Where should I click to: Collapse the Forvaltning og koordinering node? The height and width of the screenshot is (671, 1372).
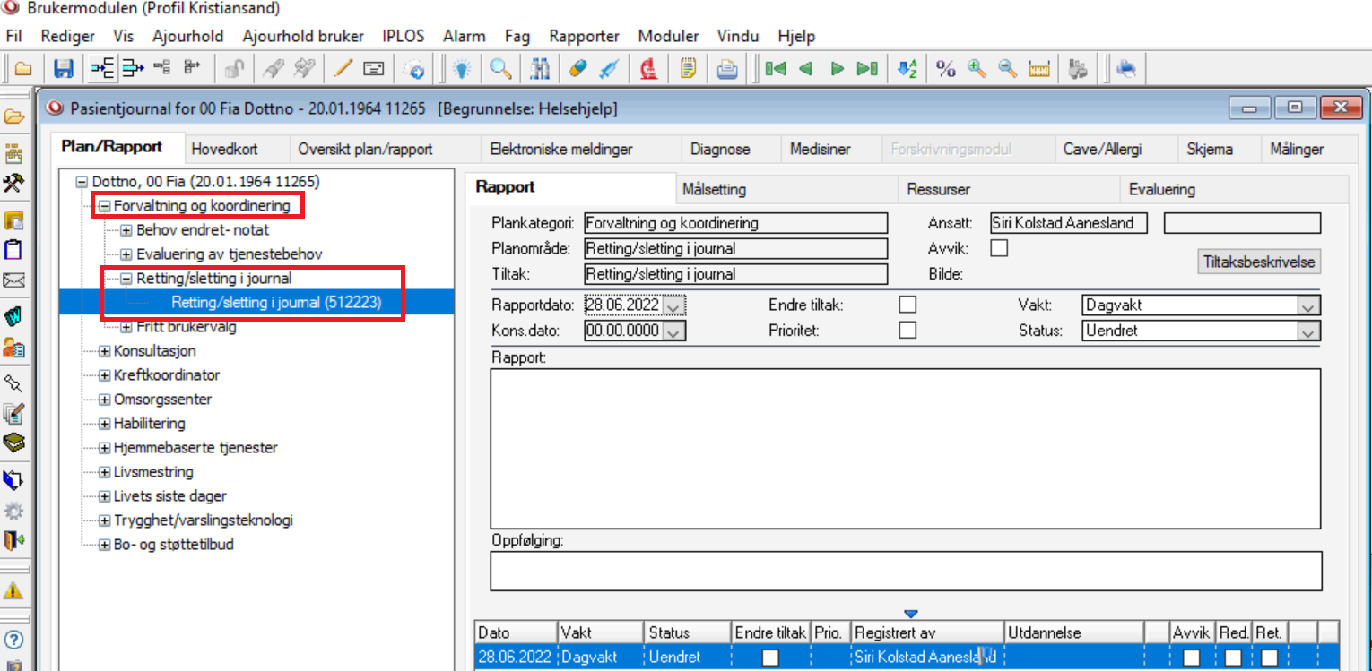tap(104, 206)
